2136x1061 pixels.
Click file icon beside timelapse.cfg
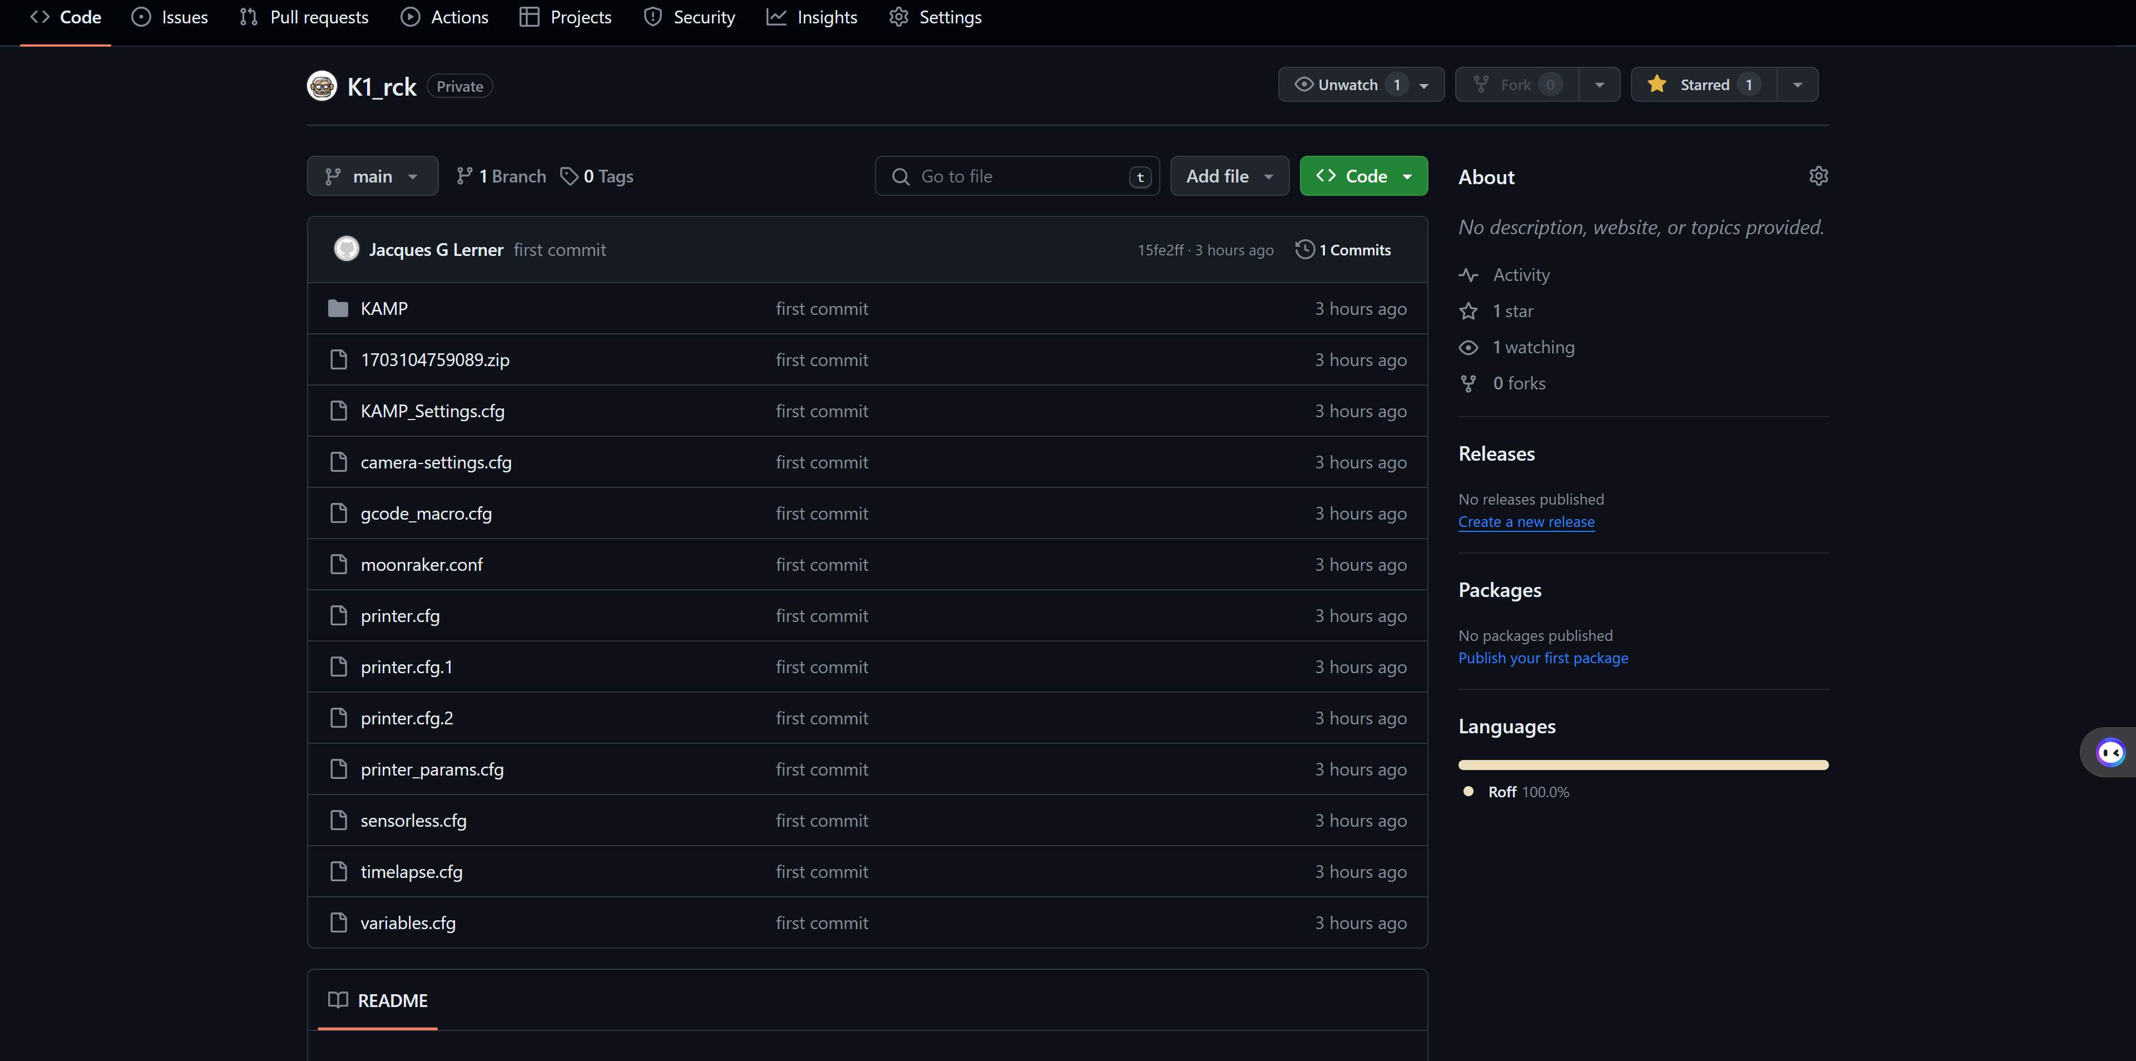click(x=338, y=871)
